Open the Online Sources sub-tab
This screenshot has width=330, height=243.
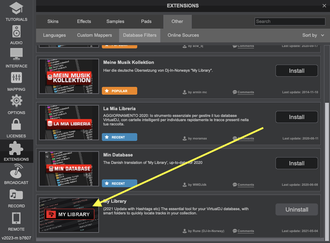tap(183, 35)
